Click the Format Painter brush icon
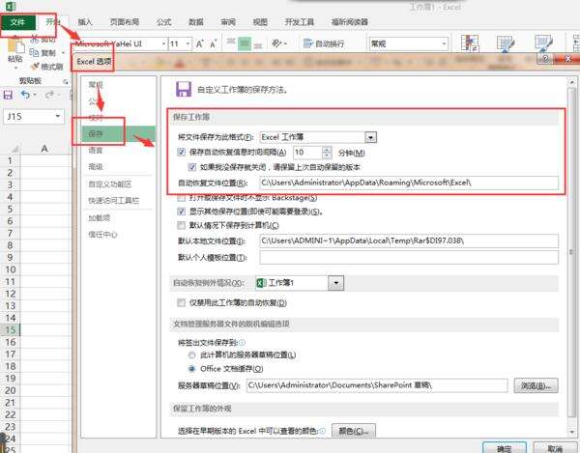580x453 pixels. tap(35, 67)
